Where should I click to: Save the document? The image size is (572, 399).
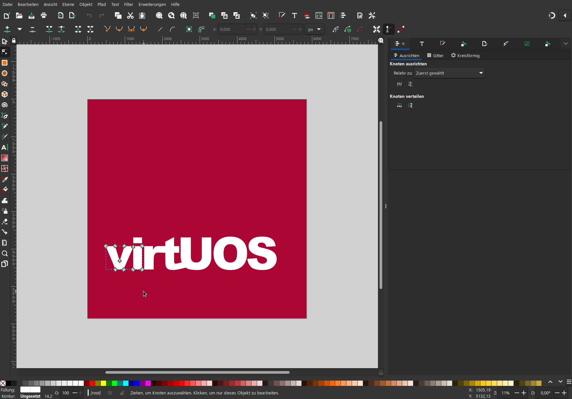click(32, 15)
